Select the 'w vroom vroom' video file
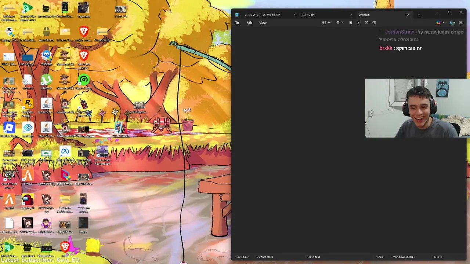This screenshot has height=264, width=470. [x=83, y=203]
